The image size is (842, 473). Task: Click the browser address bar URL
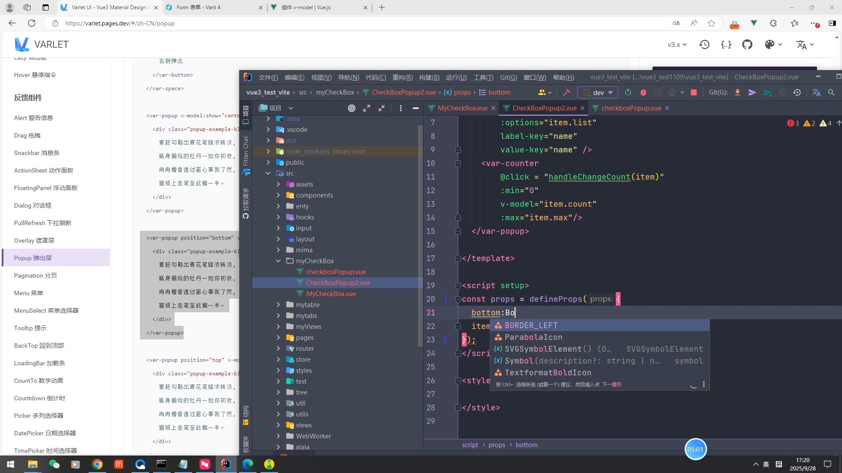click(120, 23)
